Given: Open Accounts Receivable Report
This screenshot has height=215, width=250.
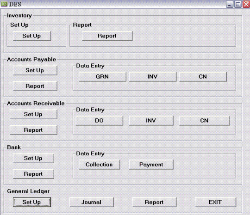Looking at the screenshot, I should coord(33,130).
